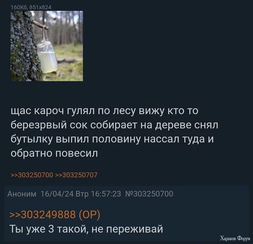The height and width of the screenshot is (244, 253).
Task: Click the blurred forest background in the photo
Action: point(68,29)
